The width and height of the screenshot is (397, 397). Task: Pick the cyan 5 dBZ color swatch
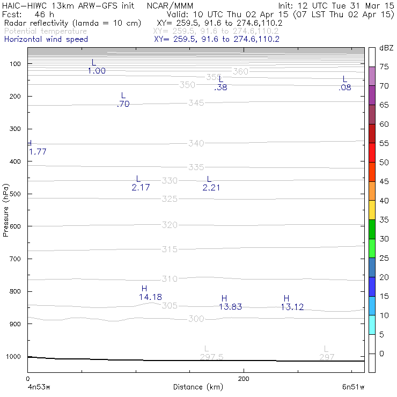pyautogui.click(x=372, y=325)
